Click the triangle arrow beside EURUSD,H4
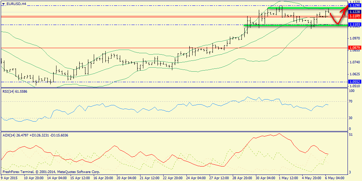The height and width of the screenshot is (181, 362). (3, 4)
